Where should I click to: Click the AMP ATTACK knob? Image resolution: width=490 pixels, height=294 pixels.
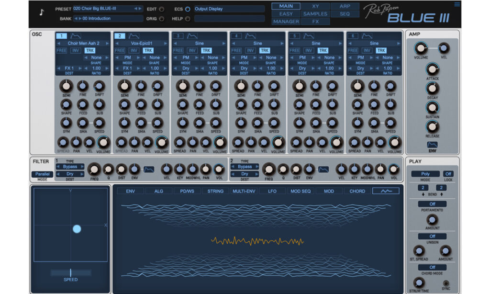432,69
